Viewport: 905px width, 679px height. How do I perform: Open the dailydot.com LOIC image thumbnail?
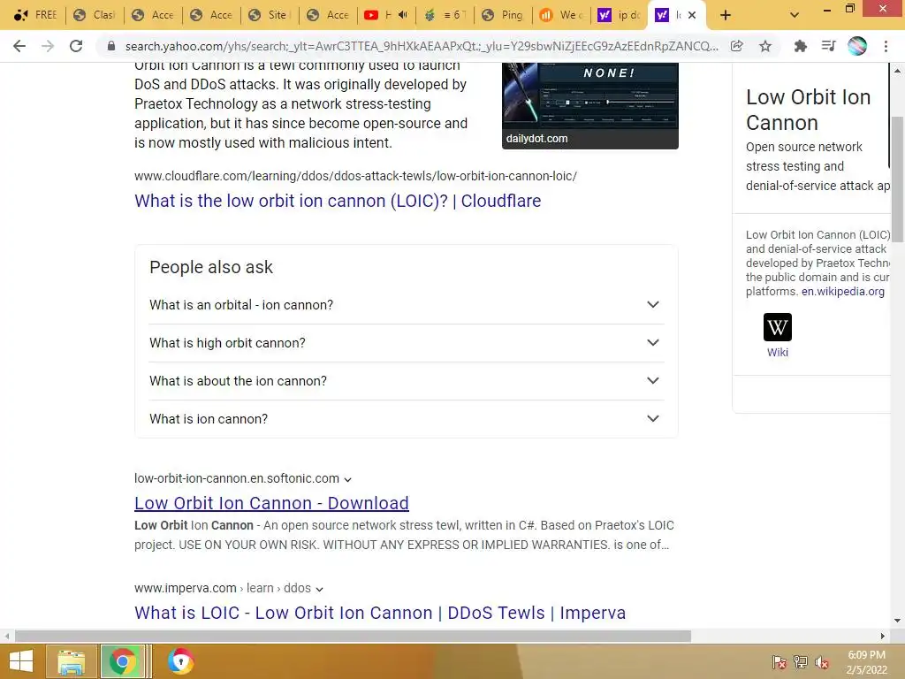589,106
